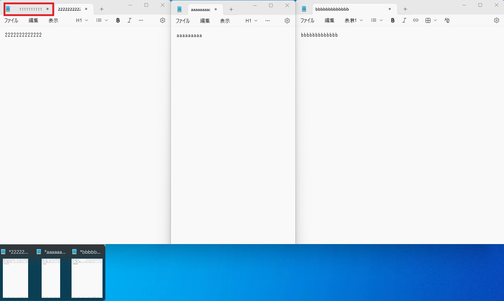Image resolution: width=504 pixels, height=301 pixels.
Task: Open settings gear in bbbbbbbbbbbbb window
Action: [496, 21]
